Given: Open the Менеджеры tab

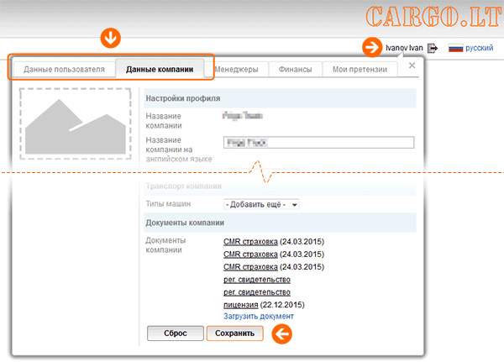Looking at the screenshot, I should pos(241,69).
